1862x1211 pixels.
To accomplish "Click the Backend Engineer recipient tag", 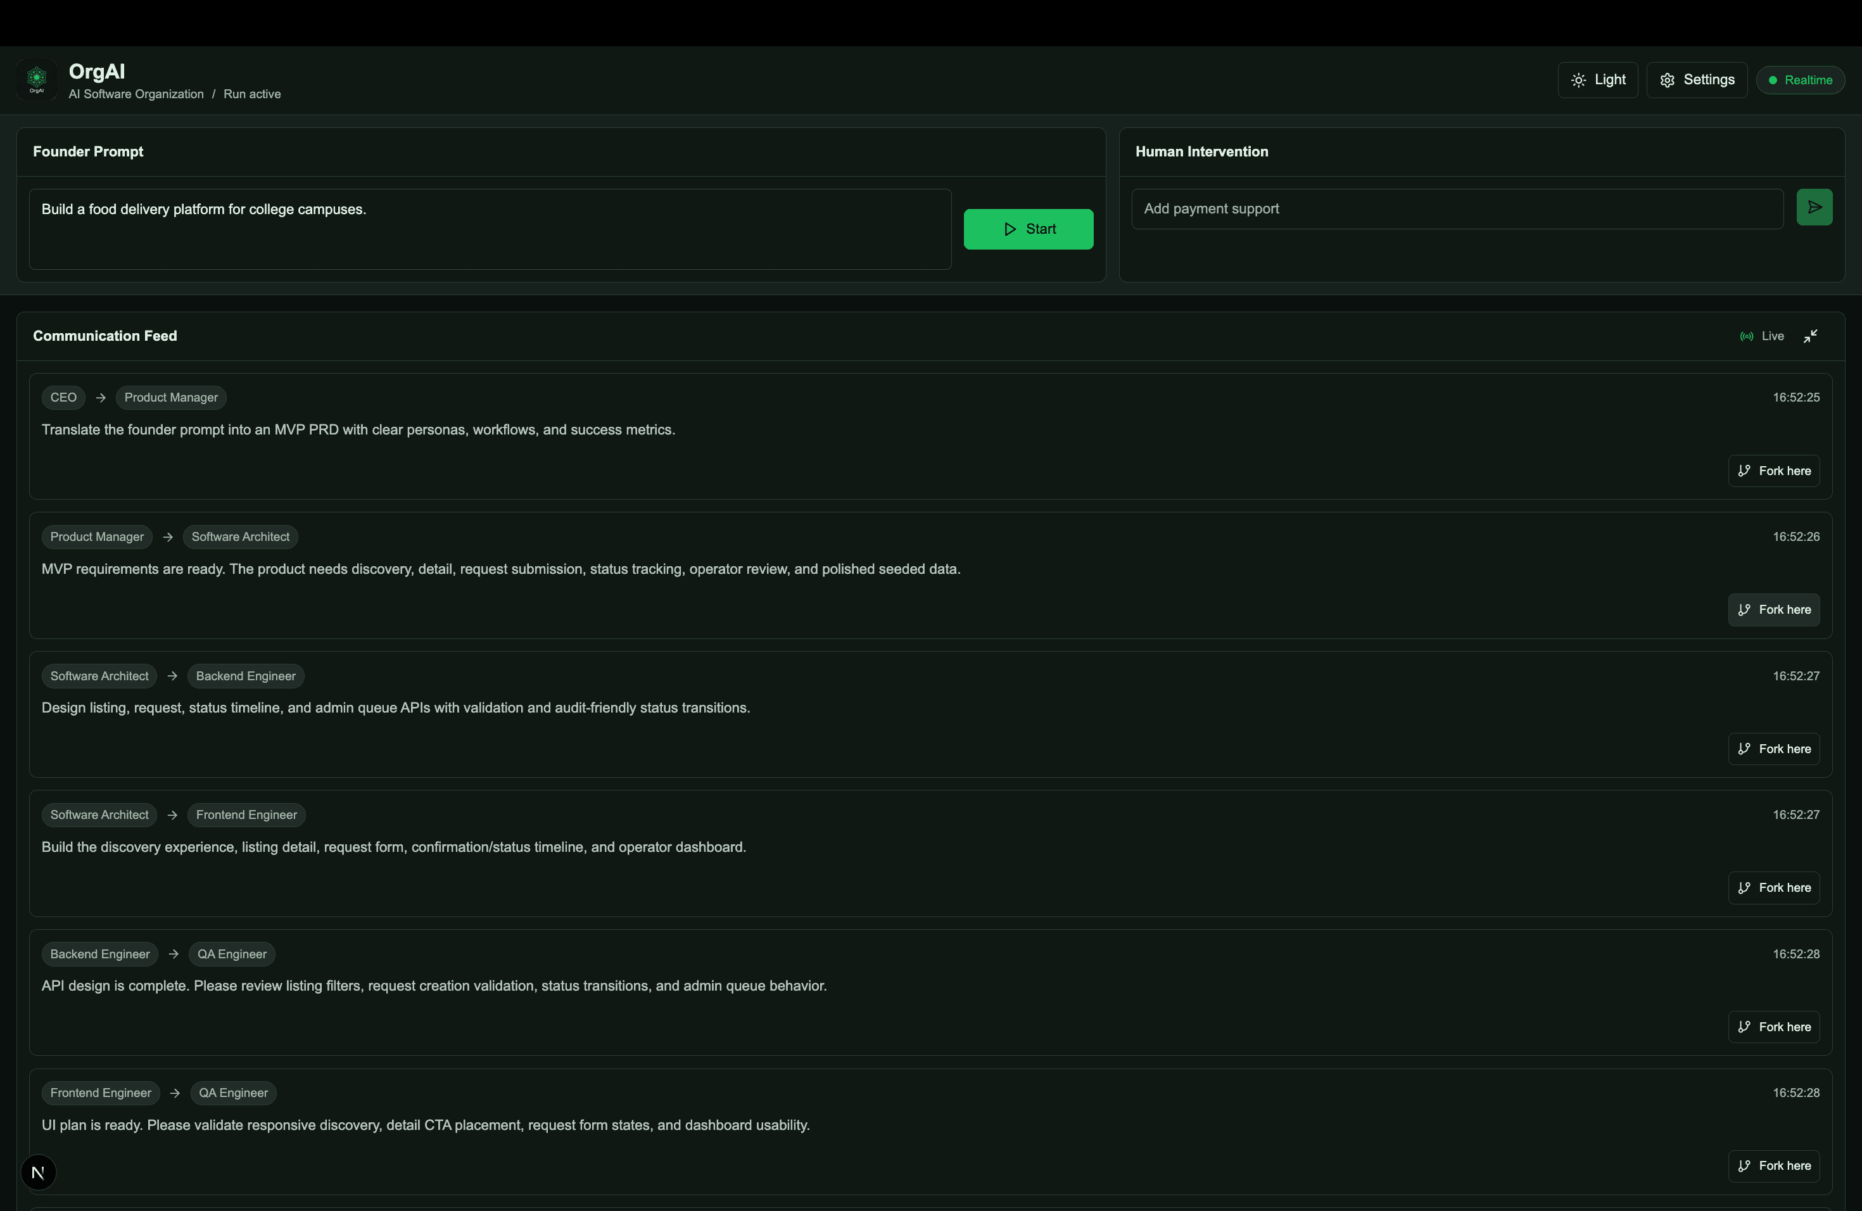I will point(246,676).
